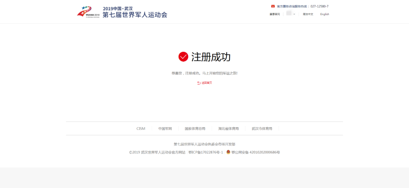This screenshot has height=188, width=409.
Task: Click the 第七届世界军人运动会 header title
Action: [x=135, y=15]
